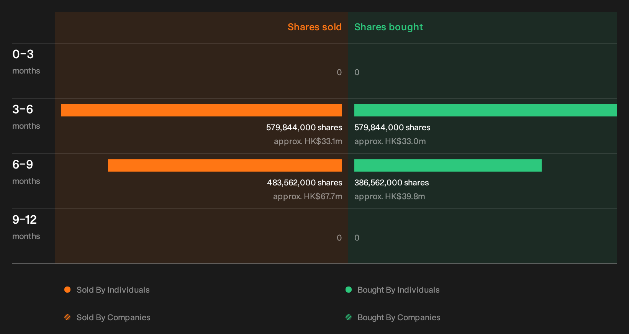629x334 pixels.
Task: Click the approx. HK$33.0m bought amount
Action: click(390, 141)
